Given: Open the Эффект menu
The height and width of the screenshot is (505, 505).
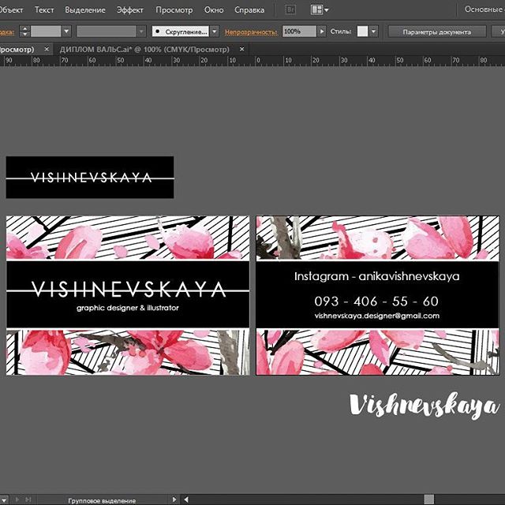Looking at the screenshot, I should 130,10.
